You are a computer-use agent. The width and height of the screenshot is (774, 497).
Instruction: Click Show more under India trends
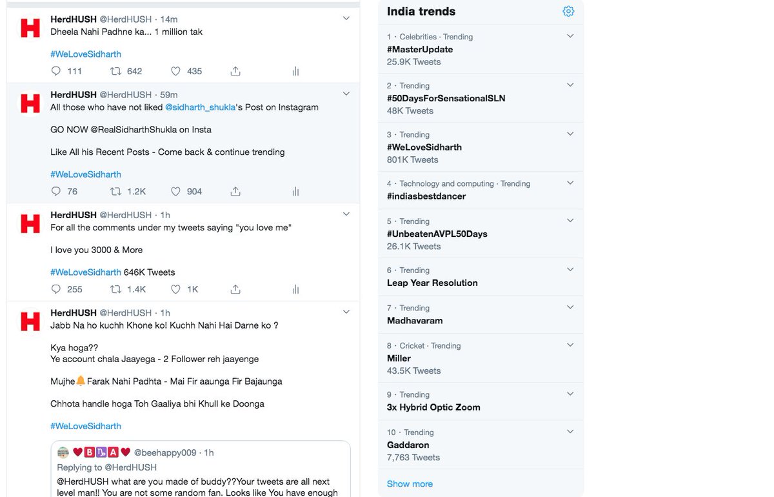click(410, 483)
